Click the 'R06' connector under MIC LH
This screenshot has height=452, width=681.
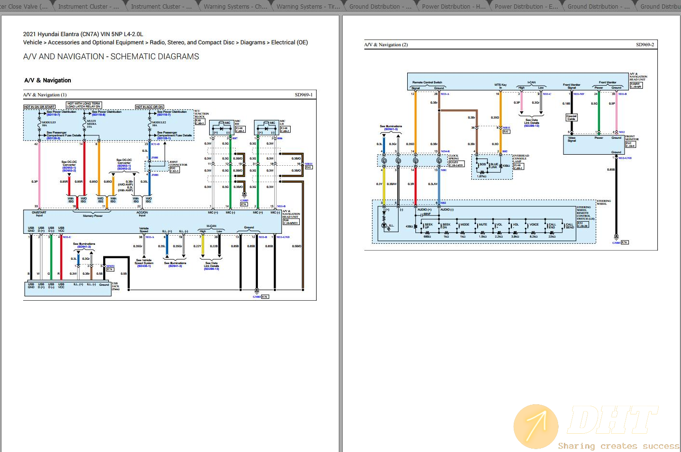280,138
